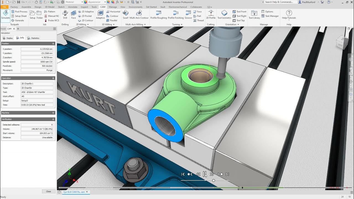Jump to simulation start
Viewport: 354px width, 199px height.
point(183,174)
